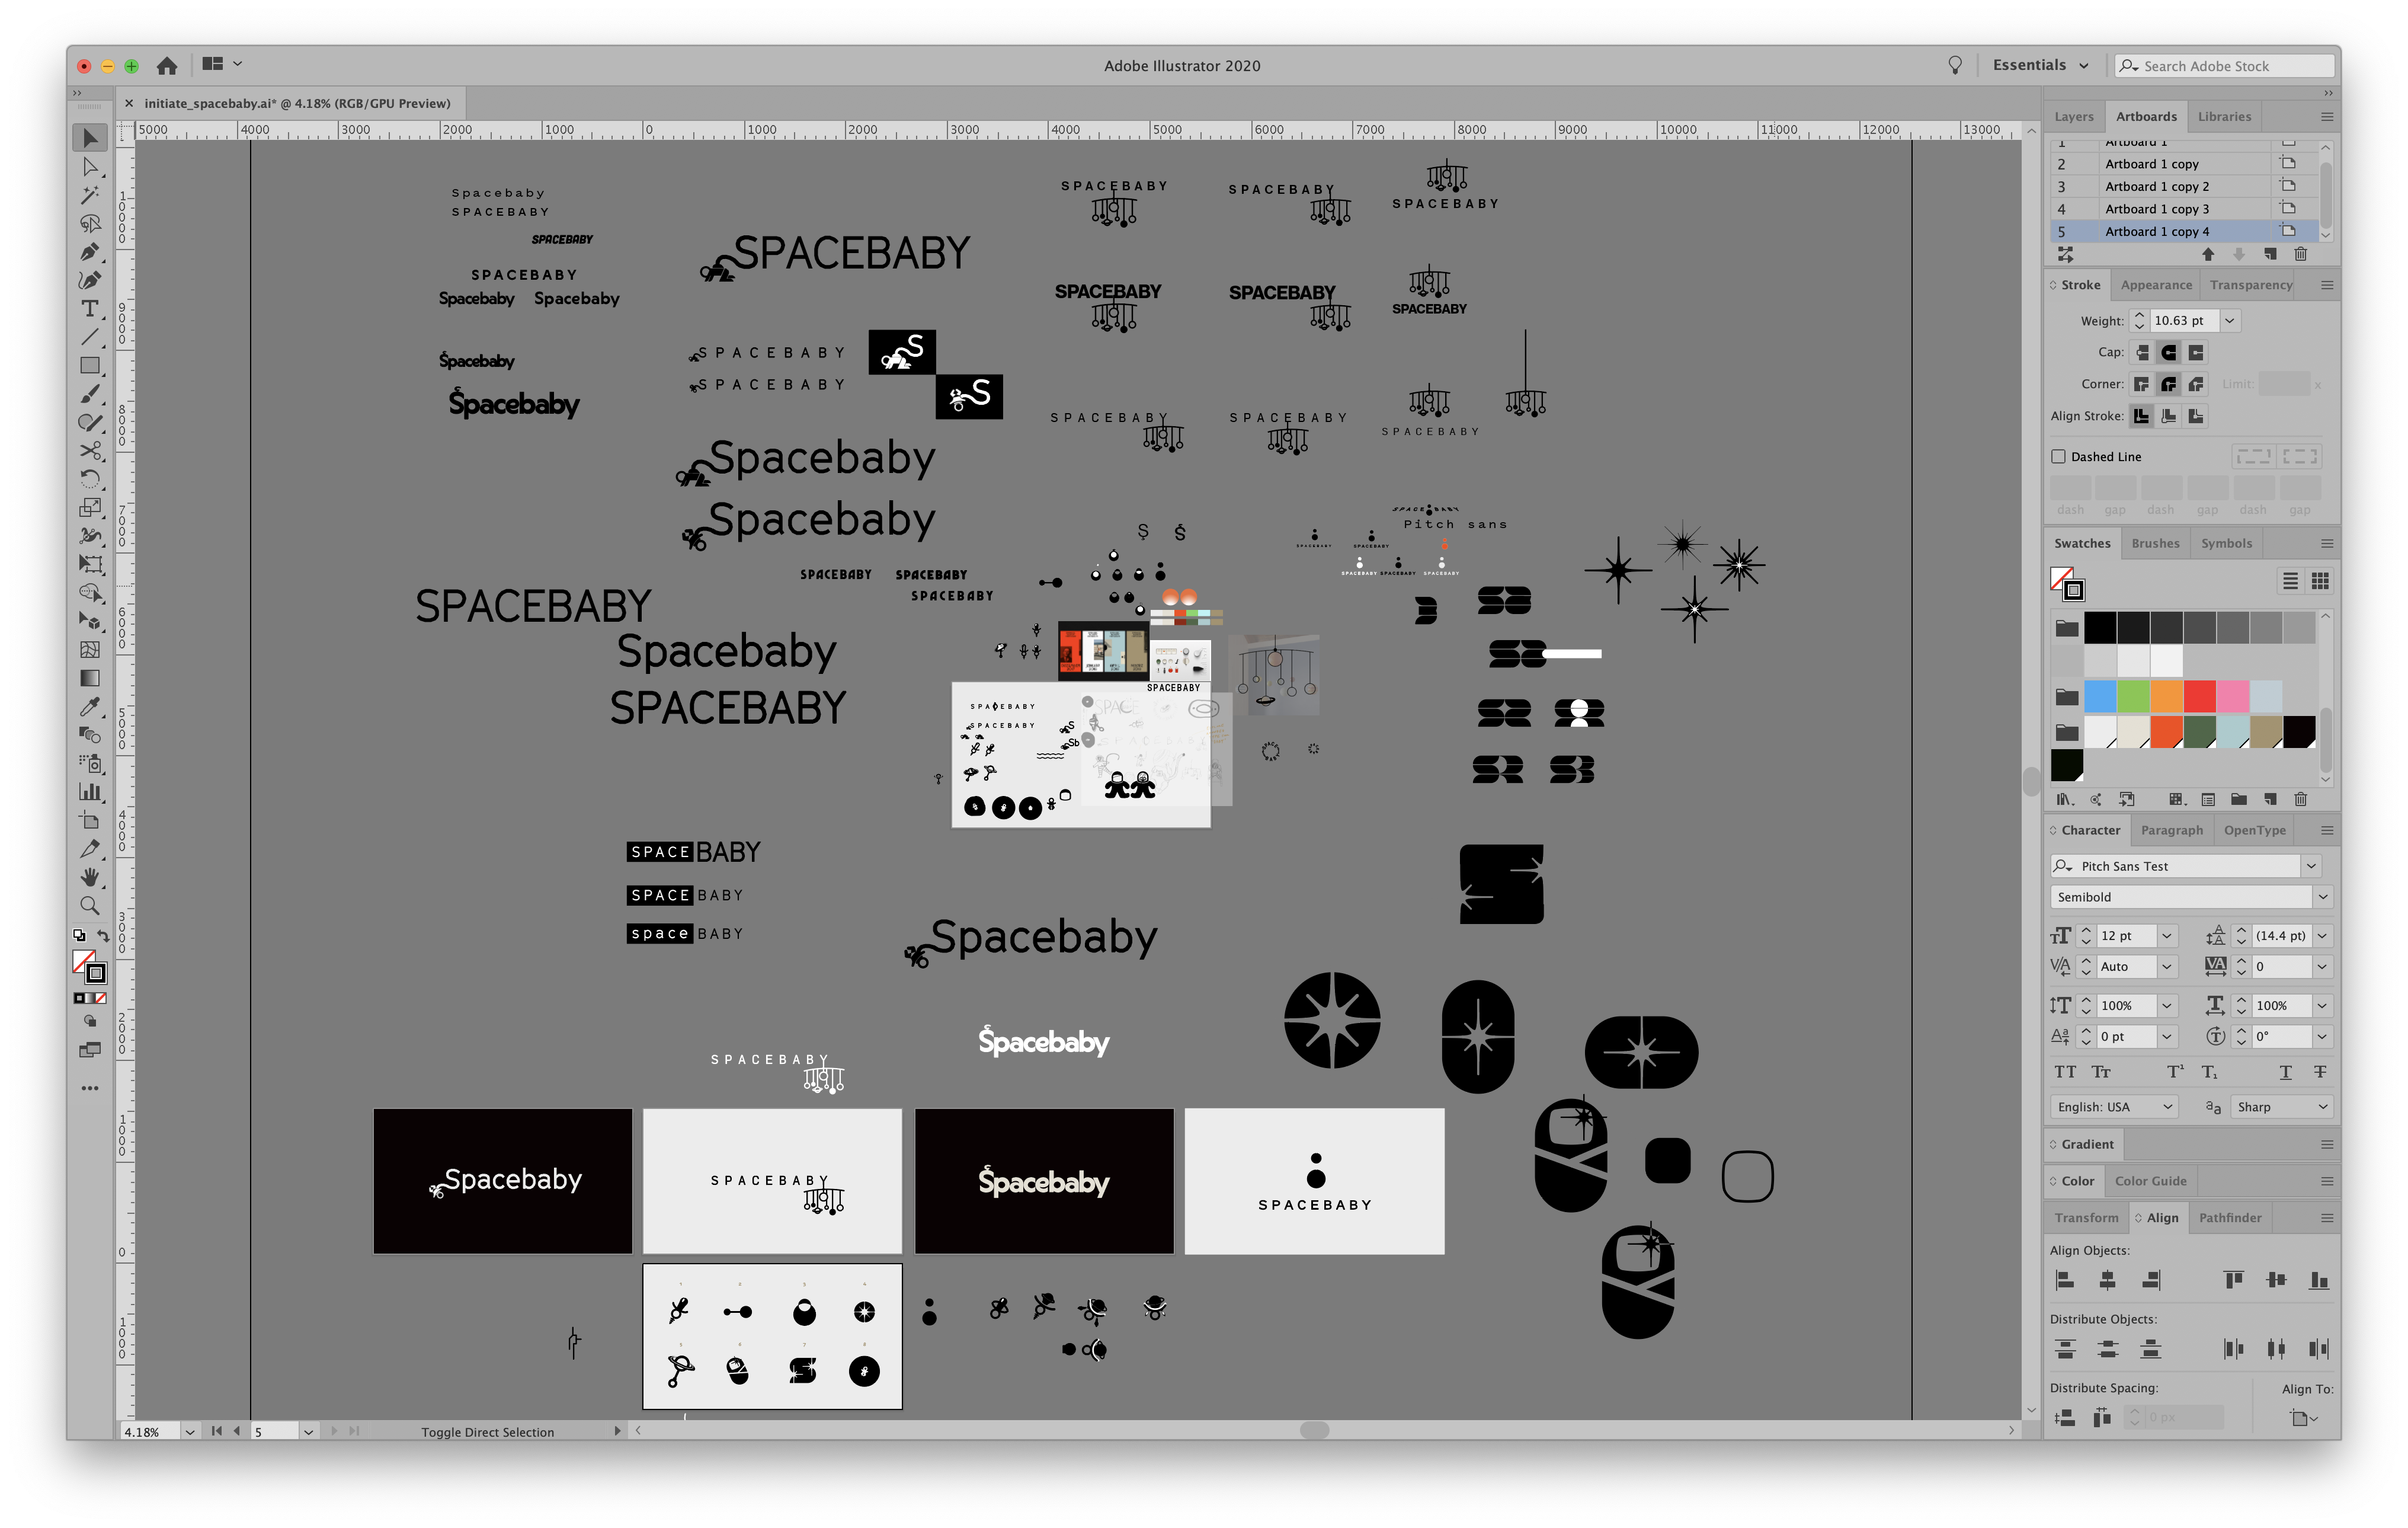
Task: Select the Artboard tool
Action: click(90, 820)
